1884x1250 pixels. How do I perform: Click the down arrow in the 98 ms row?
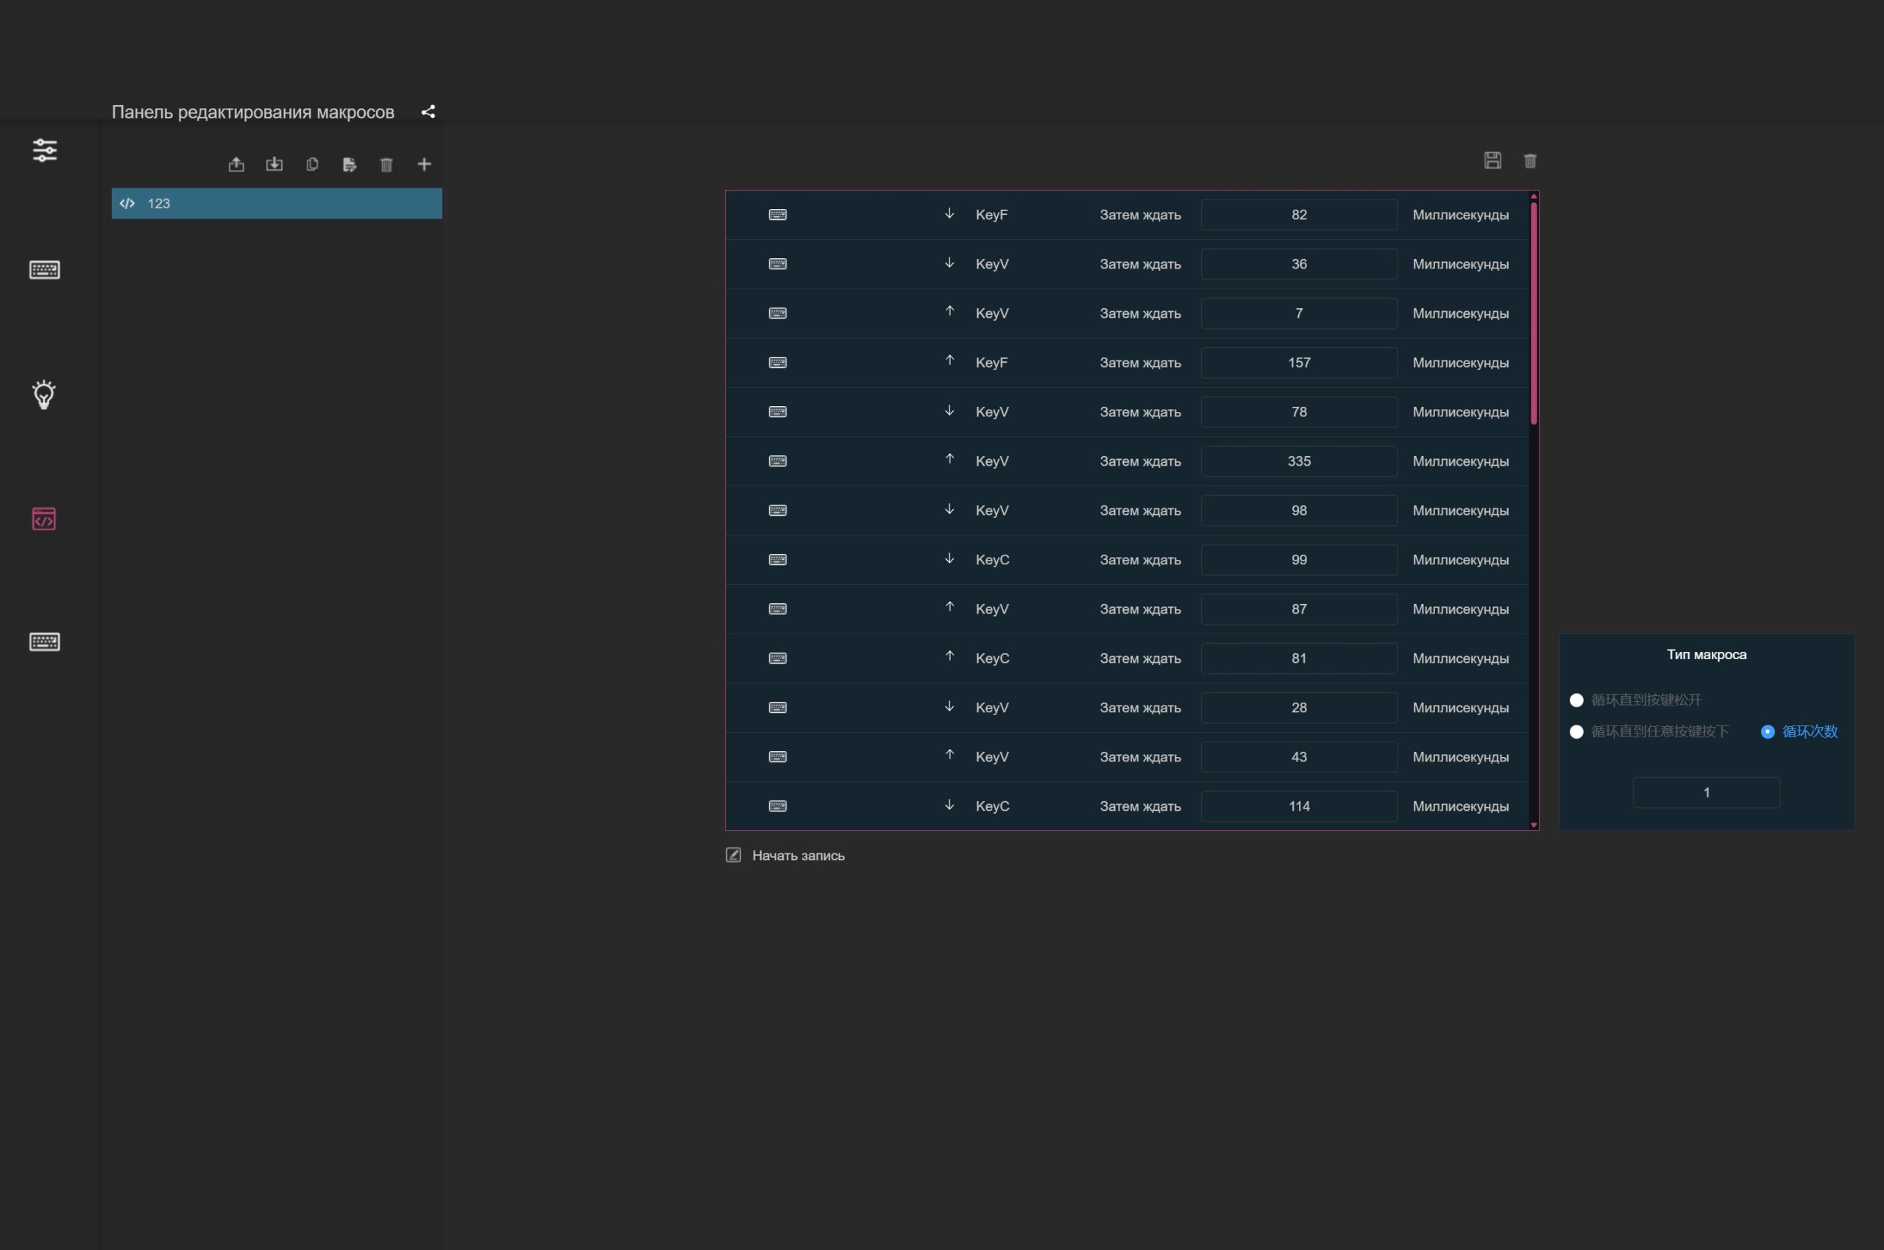[949, 509]
